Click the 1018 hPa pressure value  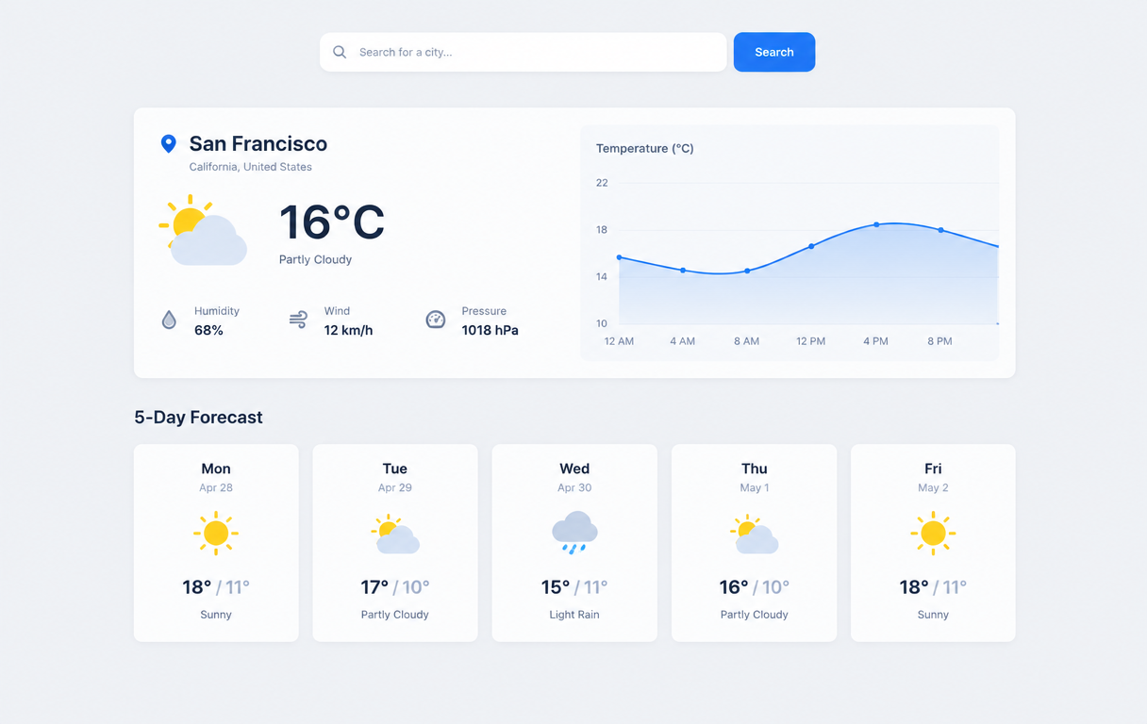point(490,331)
